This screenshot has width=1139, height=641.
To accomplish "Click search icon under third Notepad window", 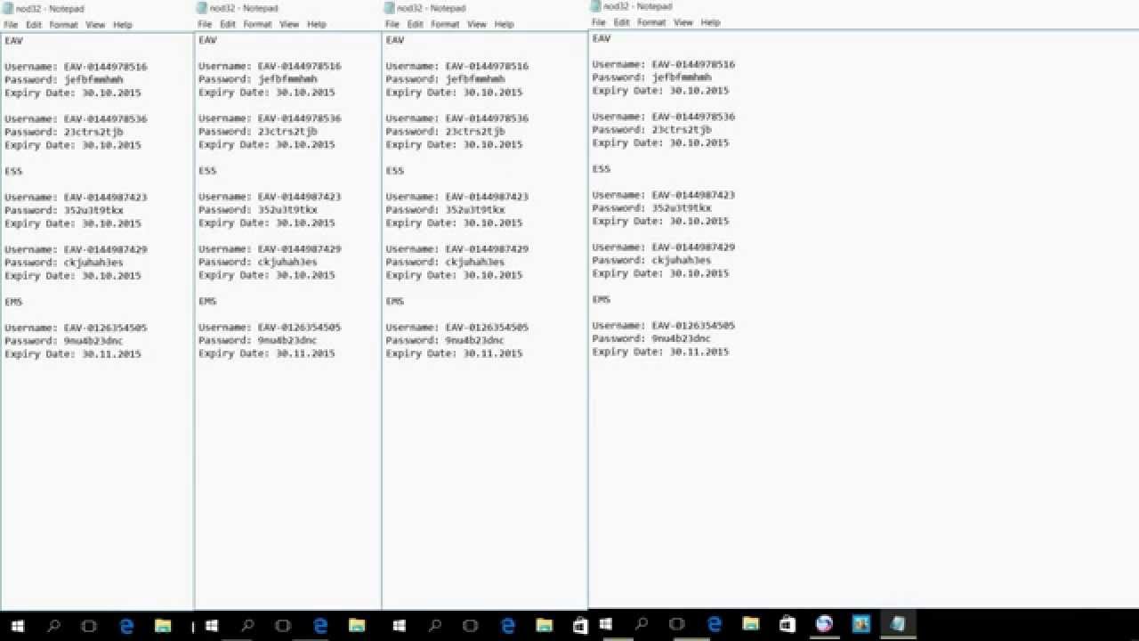I will [435, 626].
